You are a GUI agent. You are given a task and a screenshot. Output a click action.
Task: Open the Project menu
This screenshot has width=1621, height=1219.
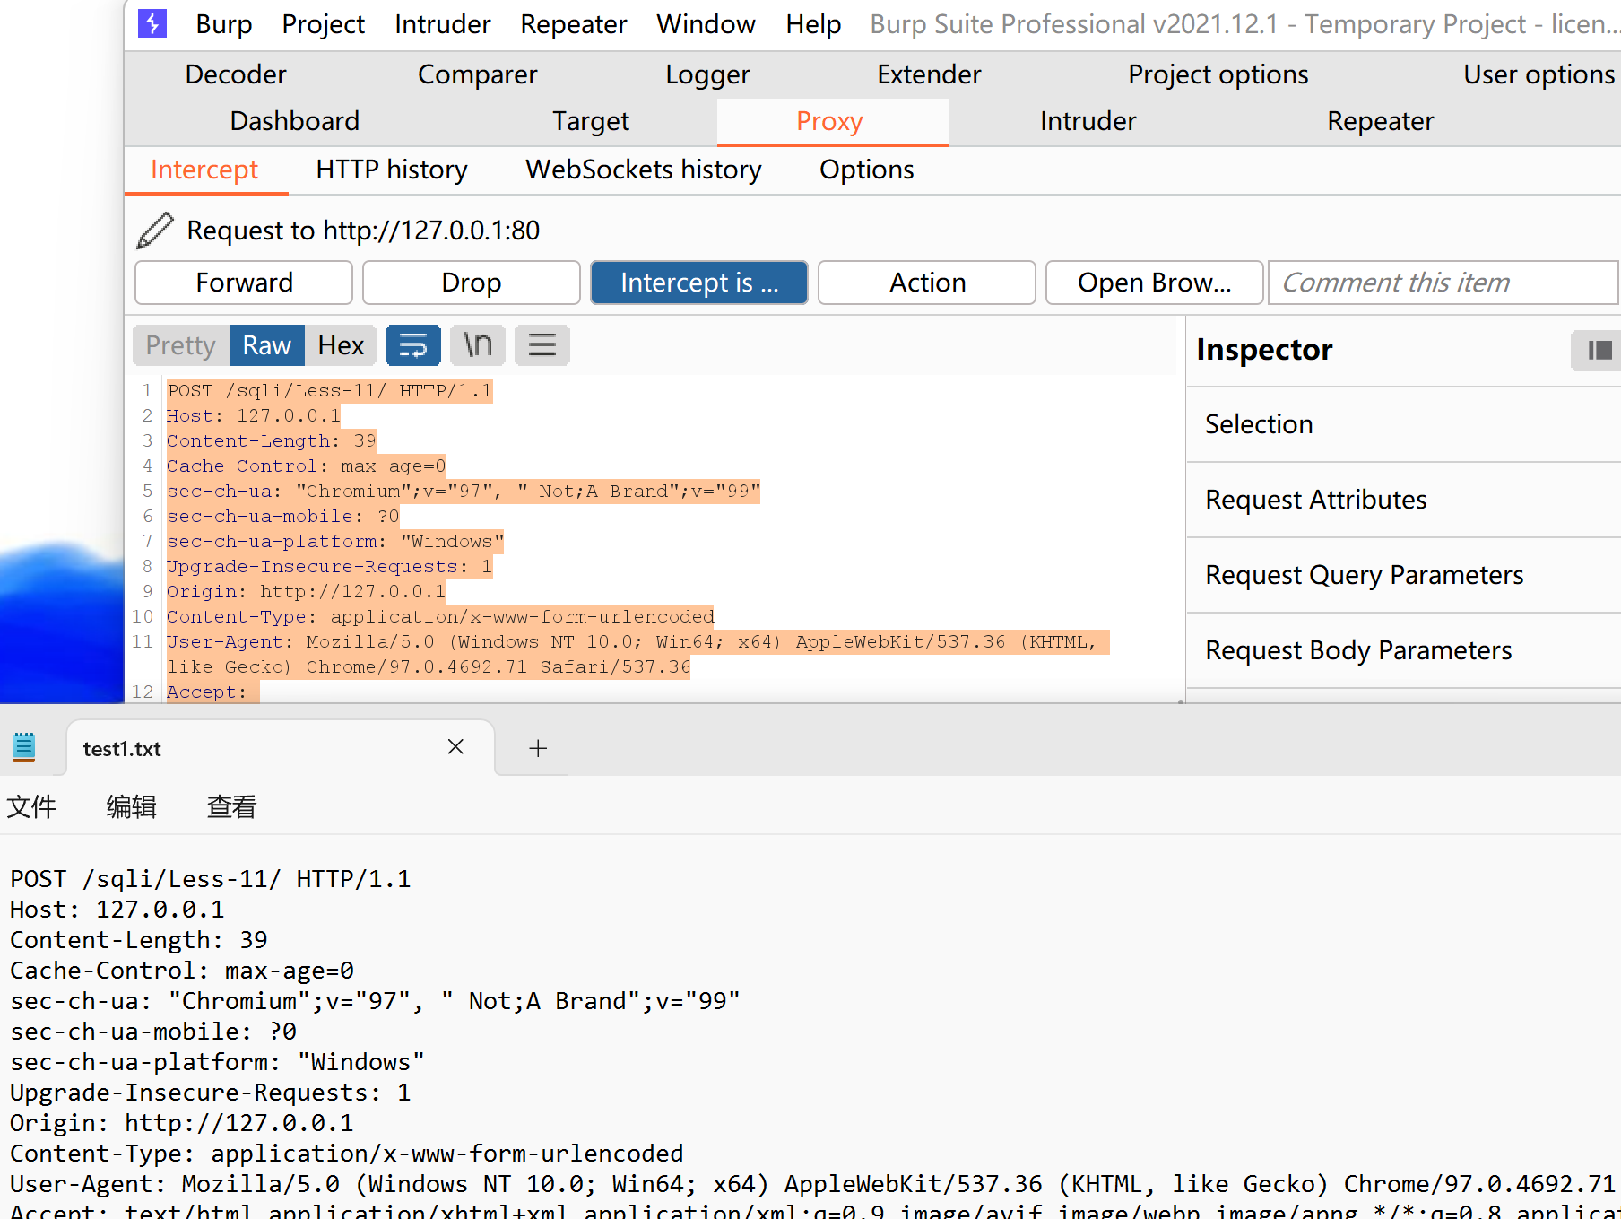323,24
